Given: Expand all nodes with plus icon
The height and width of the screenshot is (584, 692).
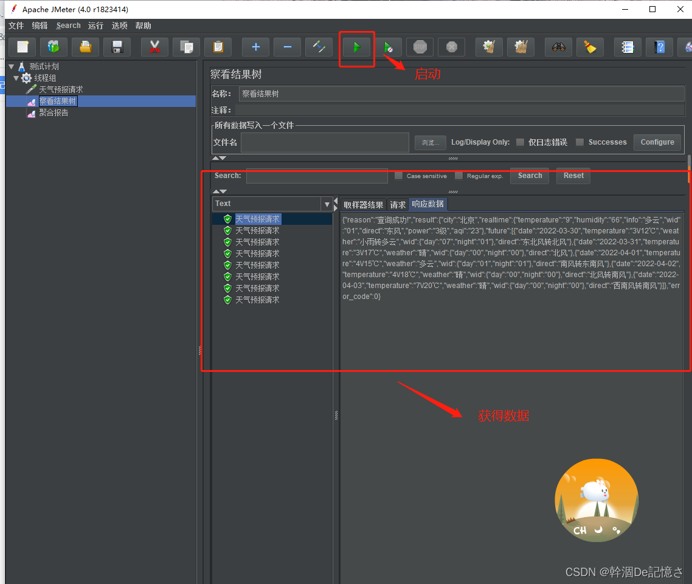Looking at the screenshot, I should (255, 47).
